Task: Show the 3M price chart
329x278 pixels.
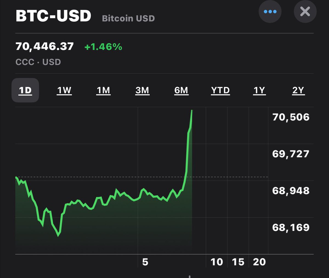Action: [x=142, y=90]
